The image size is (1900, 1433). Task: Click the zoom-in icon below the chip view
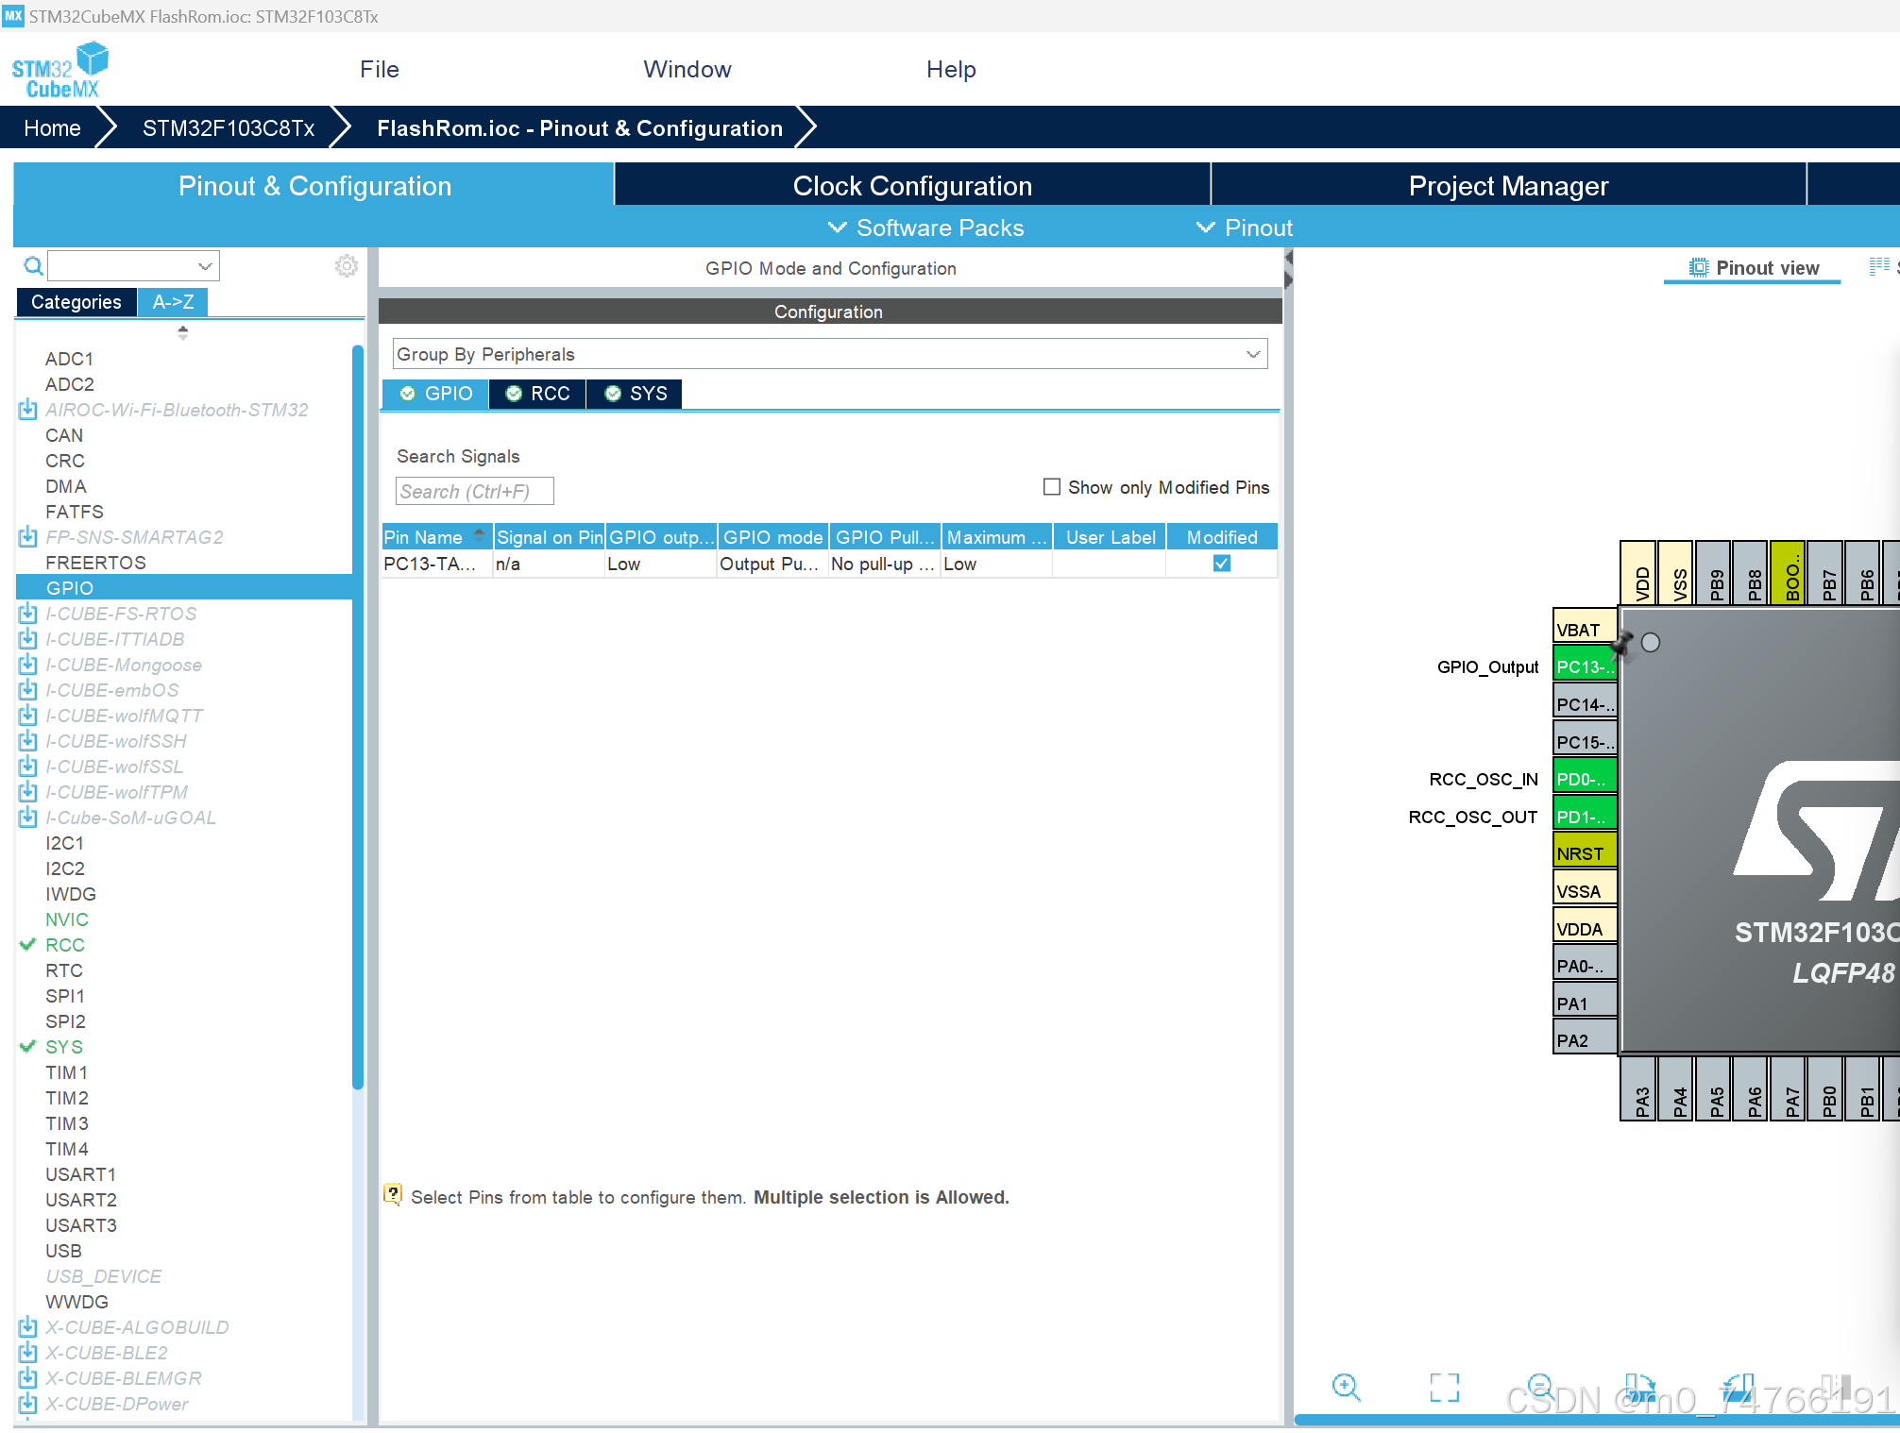pyautogui.click(x=1346, y=1387)
